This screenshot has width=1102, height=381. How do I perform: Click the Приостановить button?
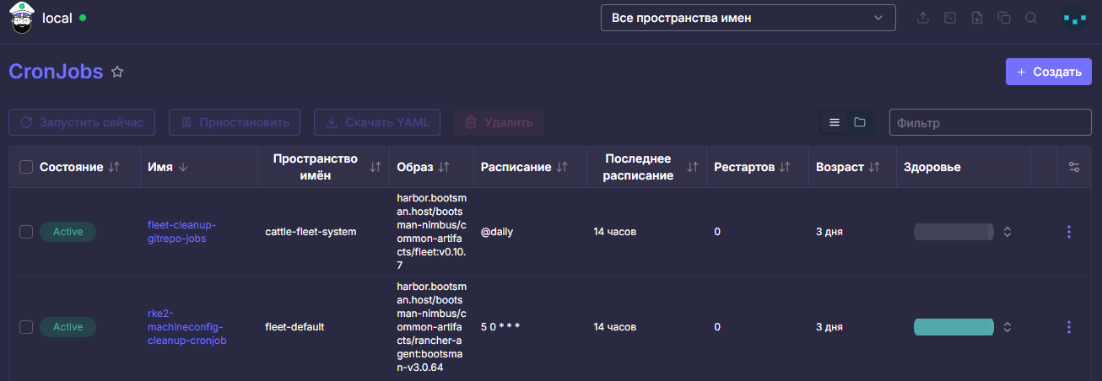click(235, 122)
